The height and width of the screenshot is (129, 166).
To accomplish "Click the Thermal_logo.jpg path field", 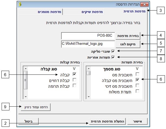I will (88, 44).
